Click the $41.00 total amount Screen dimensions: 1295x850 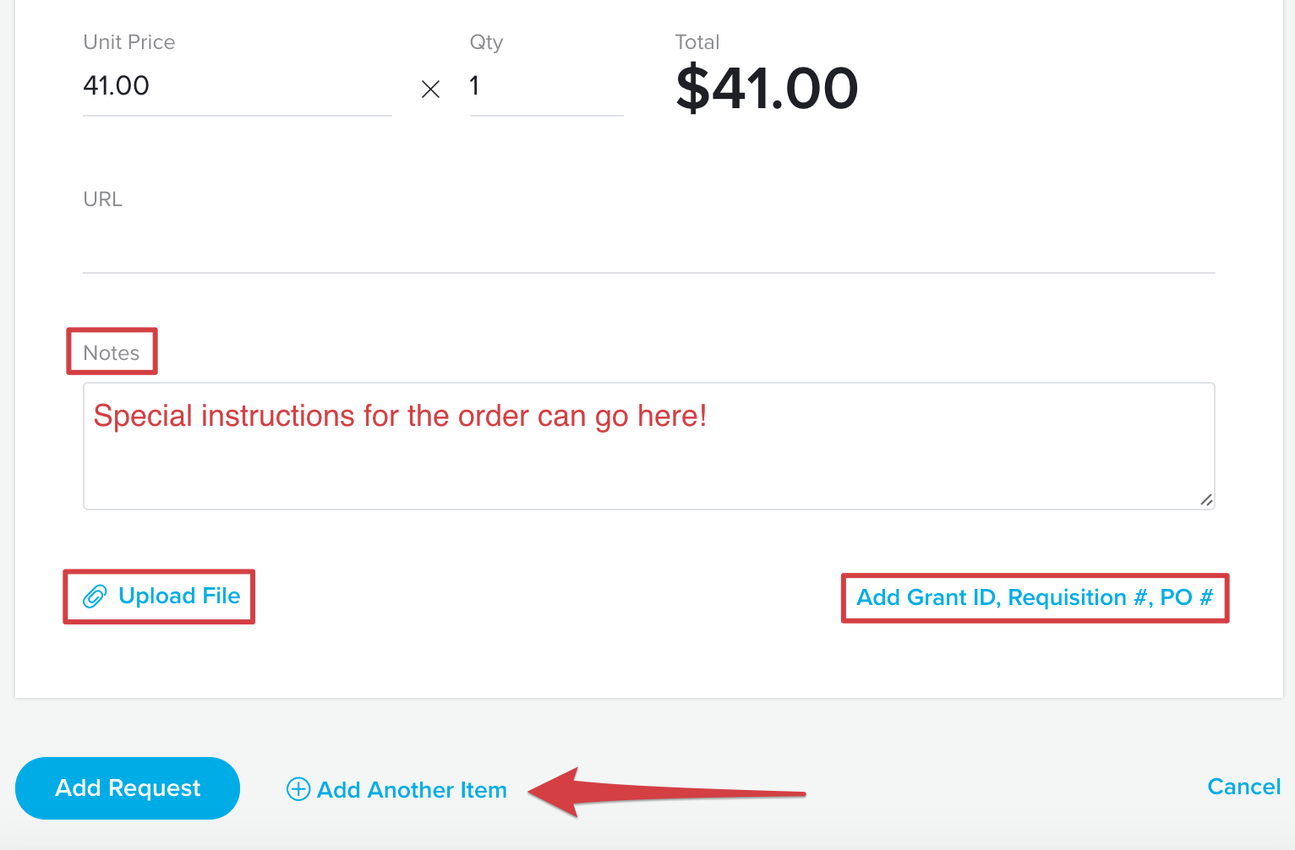click(x=767, y=89)
